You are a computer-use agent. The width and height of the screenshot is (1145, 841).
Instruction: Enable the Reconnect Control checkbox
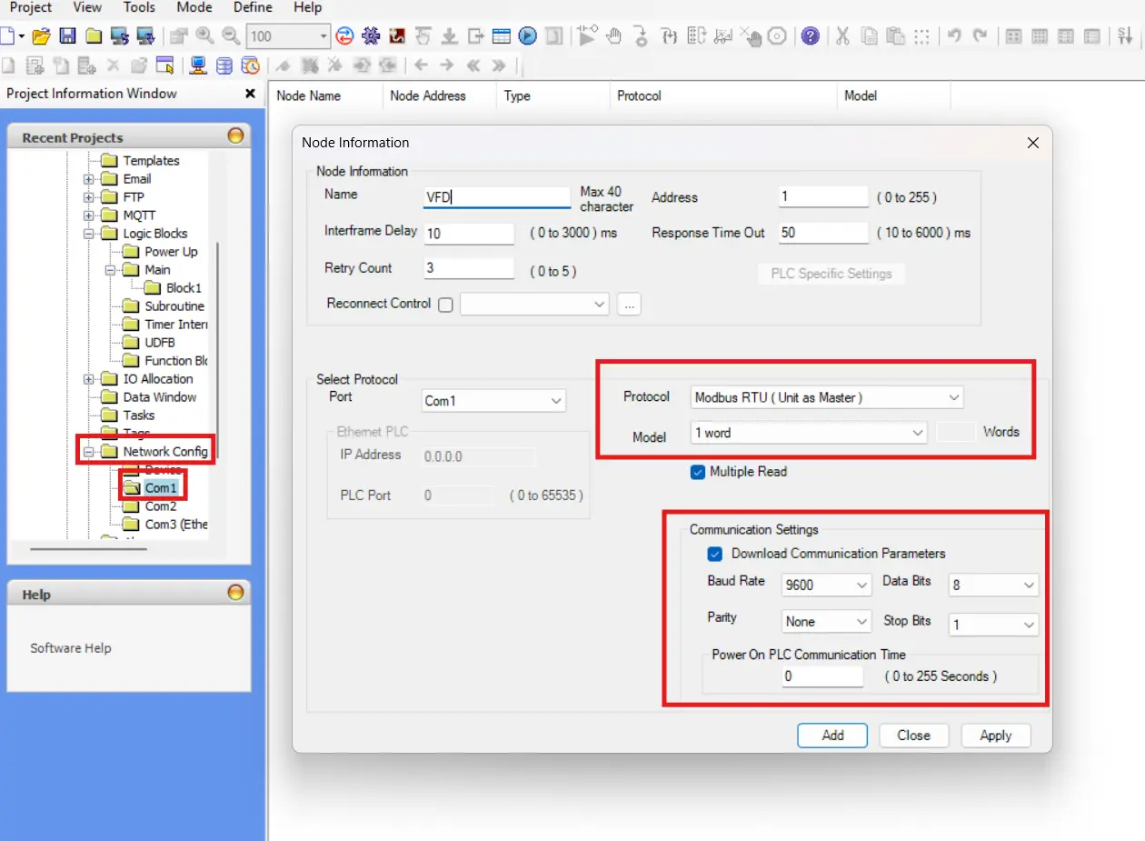pyautogui.click(x=445, y=305)
